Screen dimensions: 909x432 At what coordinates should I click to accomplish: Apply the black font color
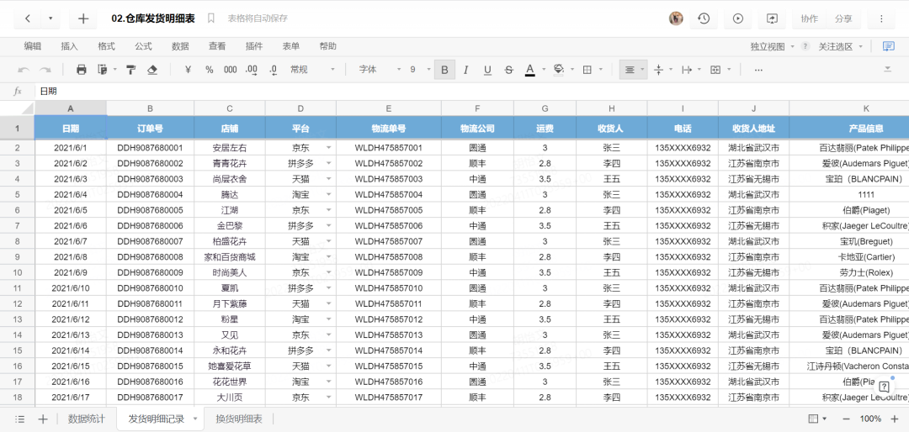tap(530, 70)
